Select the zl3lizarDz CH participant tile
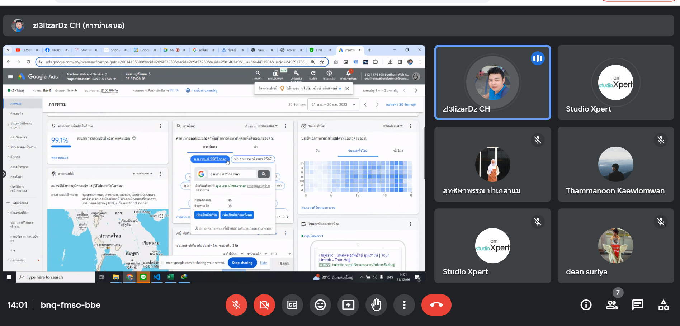The width and height of the screenshot is (680, 326). (x=492, y=82)
